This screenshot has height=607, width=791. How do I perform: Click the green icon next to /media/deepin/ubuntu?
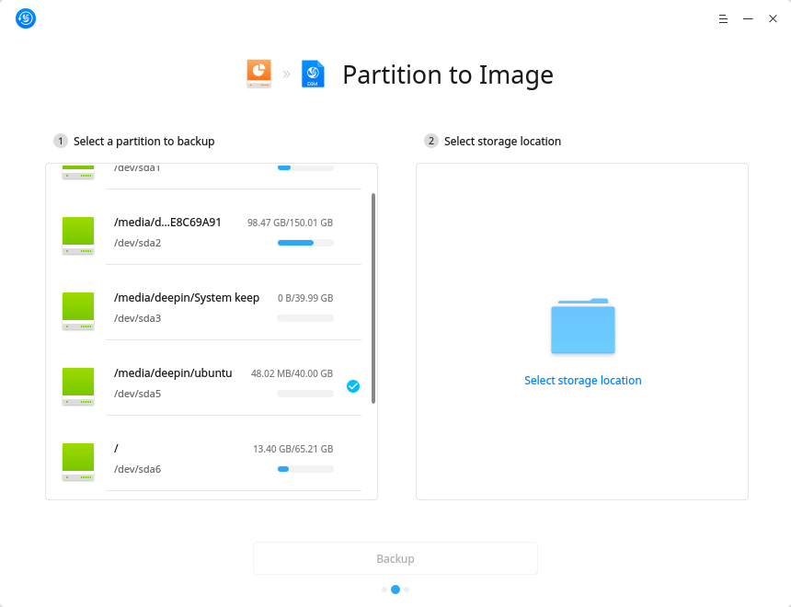[x=78, y=385]
